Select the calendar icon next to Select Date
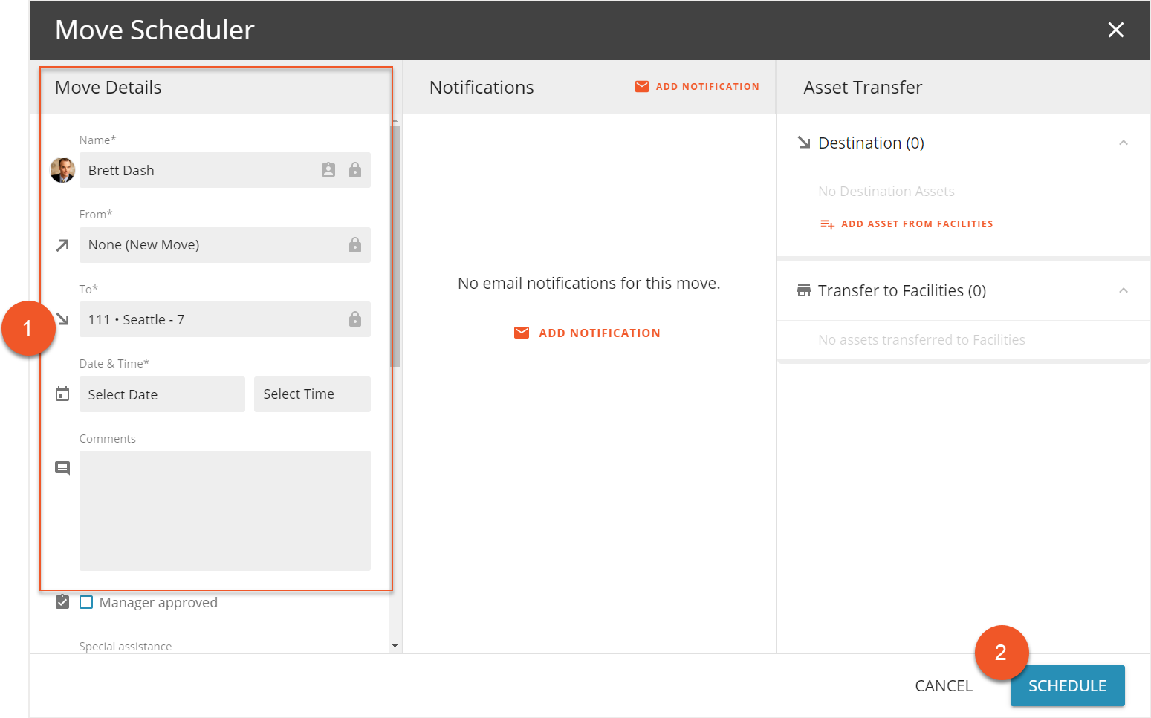 pyautogui.click(x=62, y=394)
